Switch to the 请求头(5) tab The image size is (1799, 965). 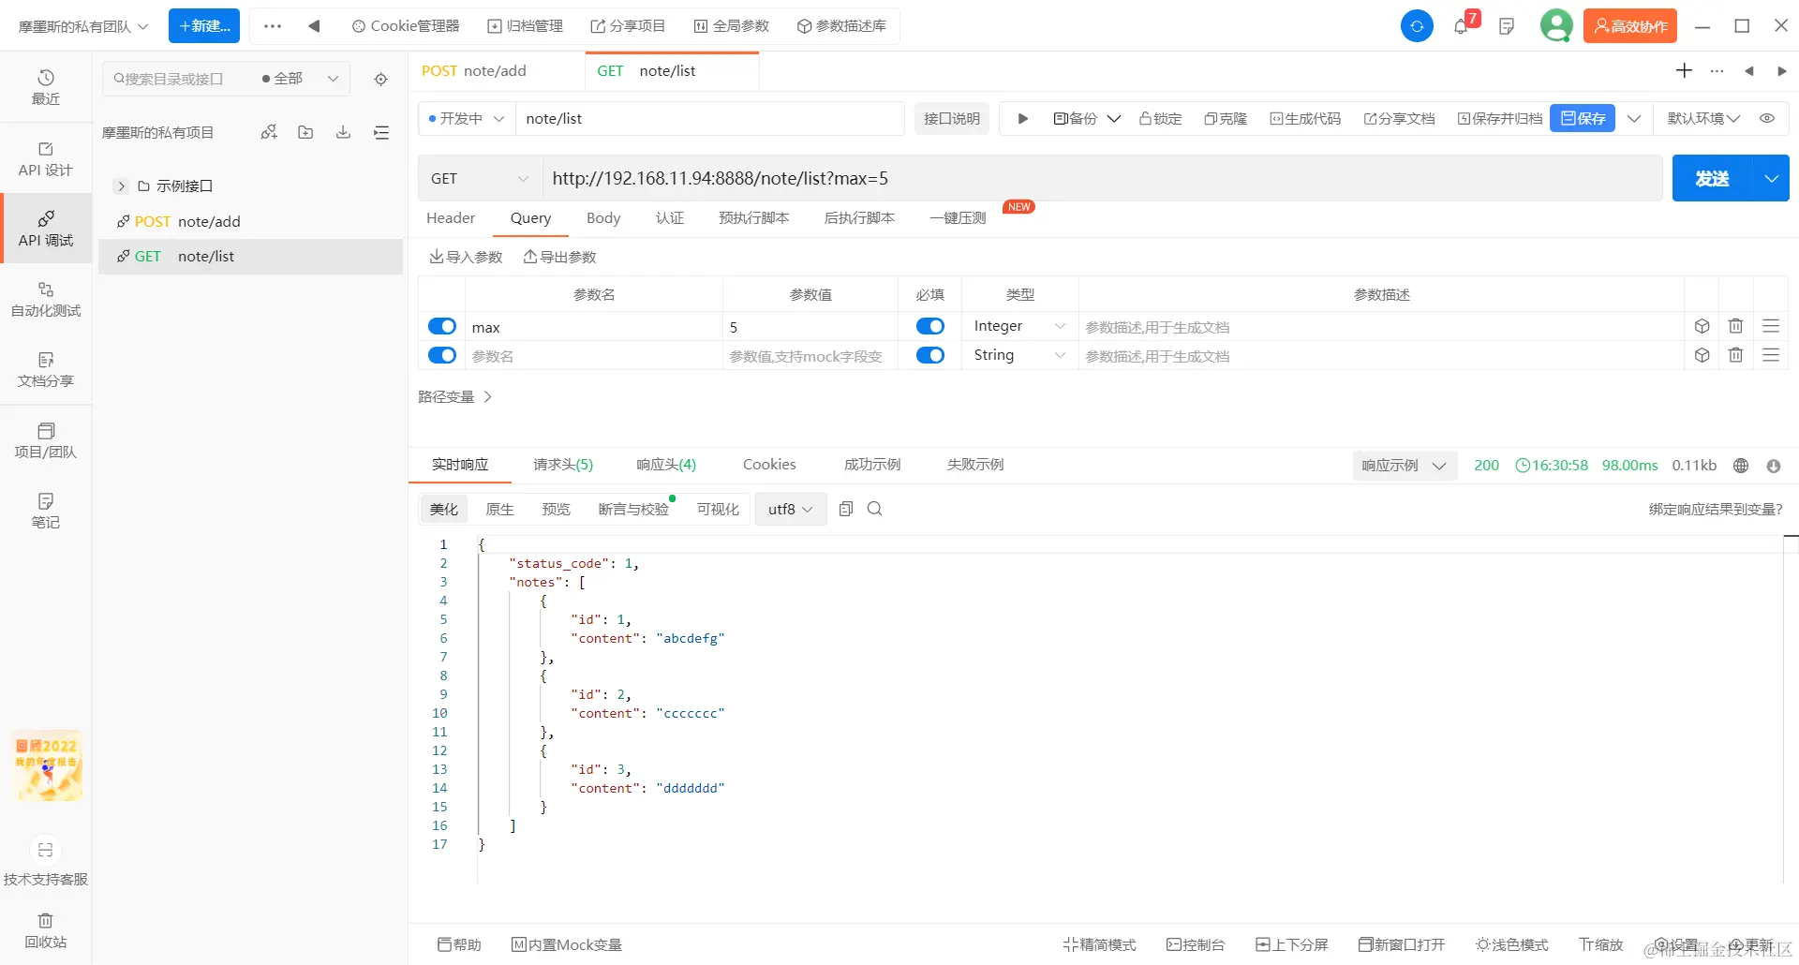(563, 465)
